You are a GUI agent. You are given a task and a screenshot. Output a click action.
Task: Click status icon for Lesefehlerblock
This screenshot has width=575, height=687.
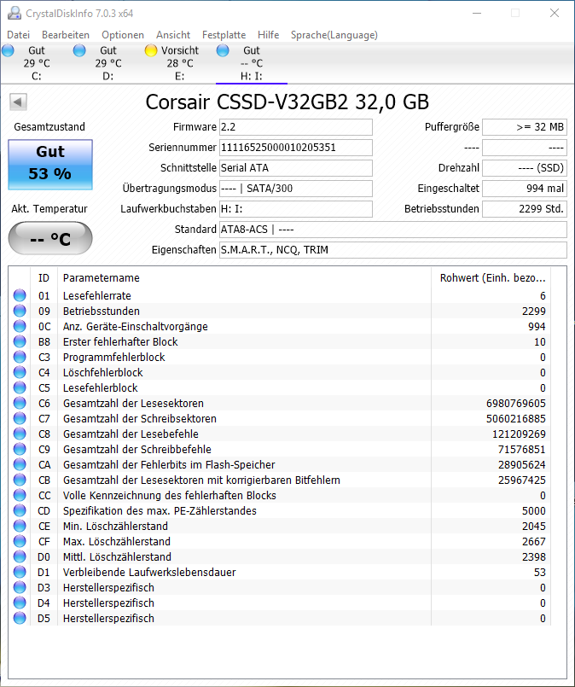point(20,387)
